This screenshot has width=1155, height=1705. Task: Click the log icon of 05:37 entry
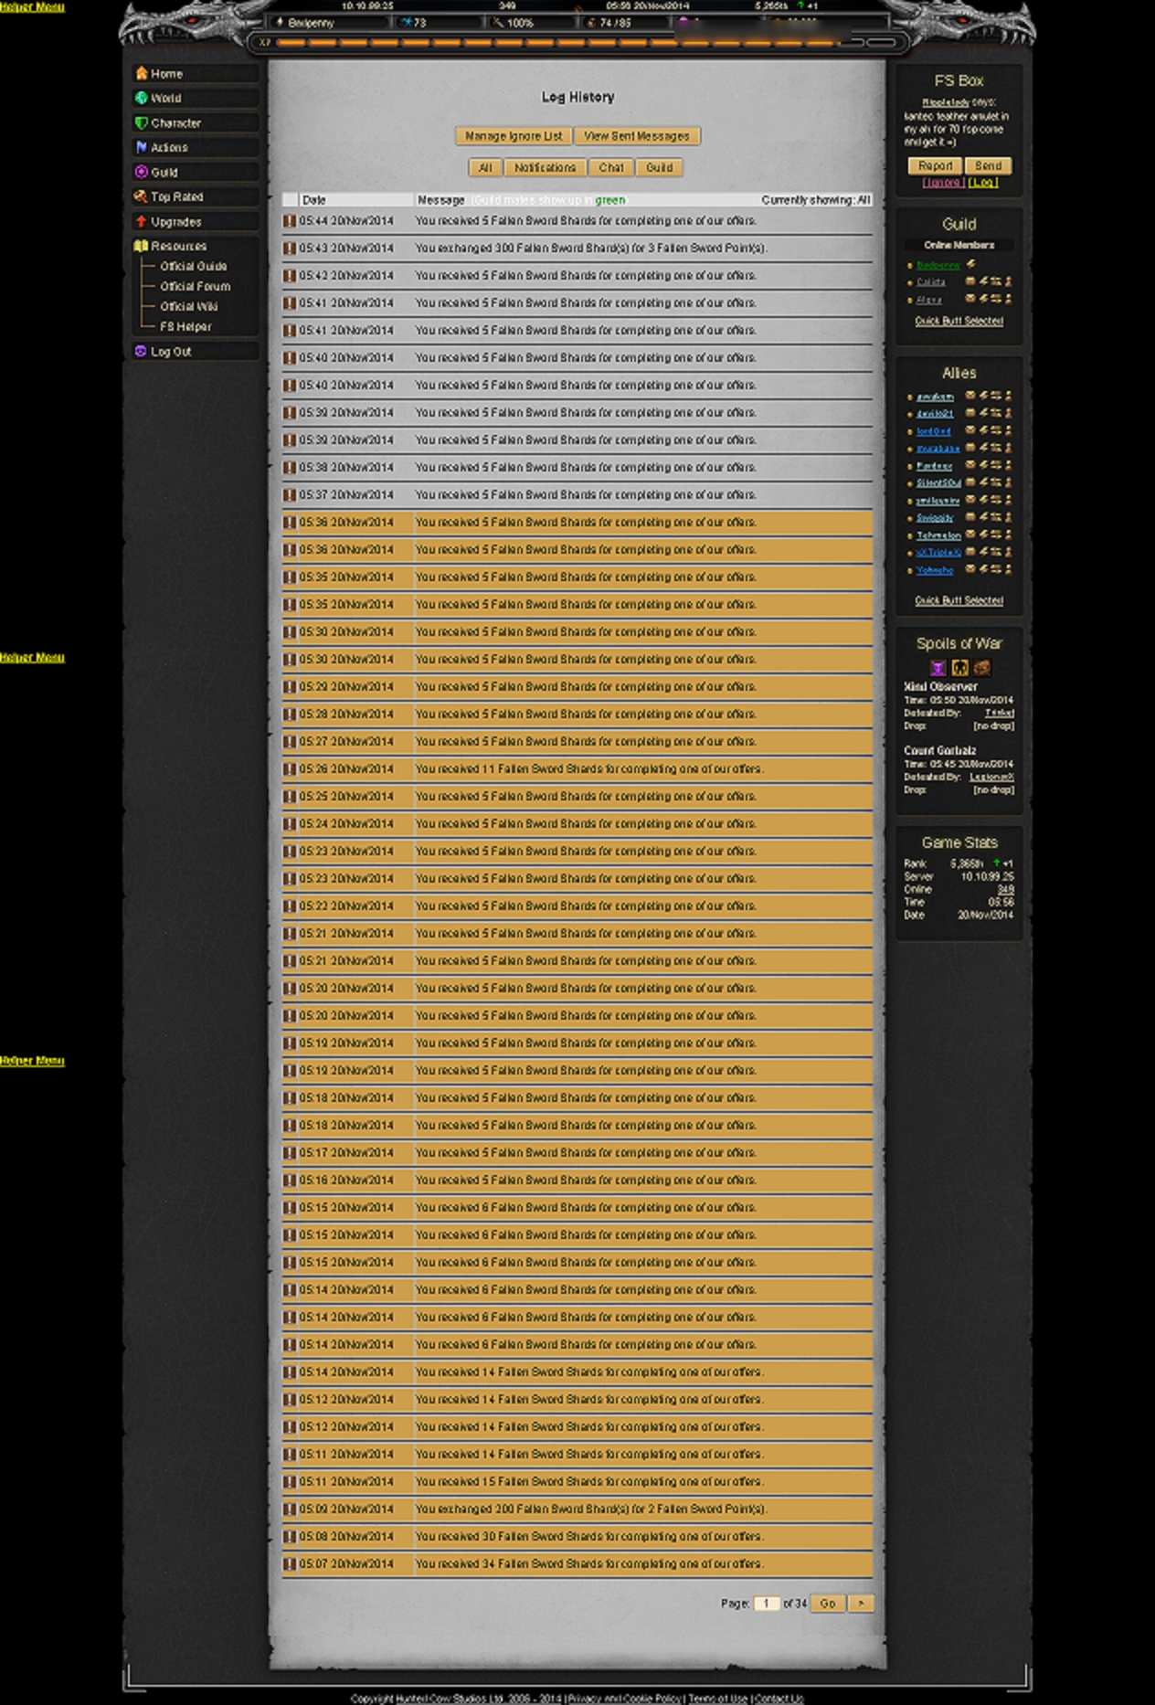290,495
